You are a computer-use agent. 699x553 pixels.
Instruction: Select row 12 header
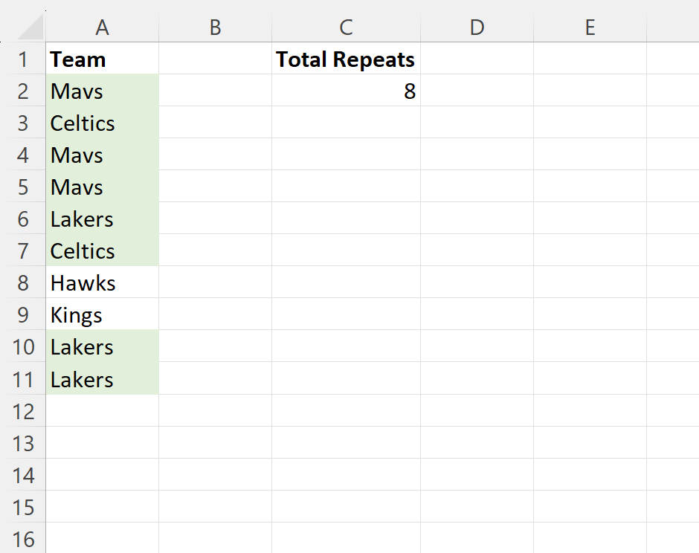click(23, 411)
